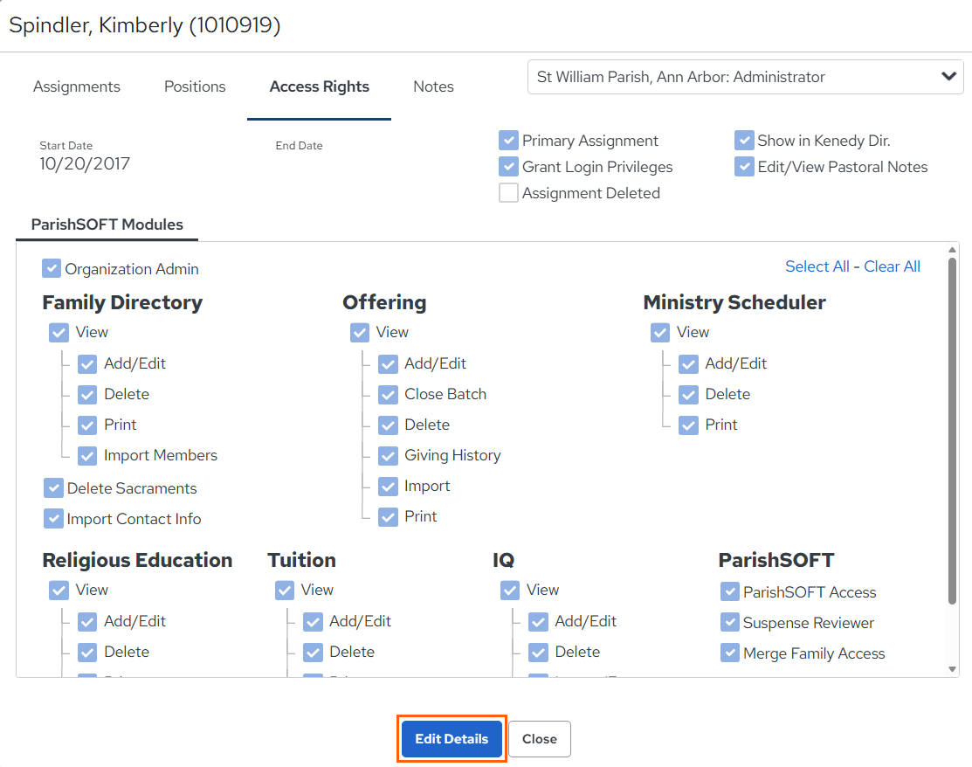The image size is (972, 767).
Task: Toggle Primary Assignment checkbox
Action: pos(508,140)
